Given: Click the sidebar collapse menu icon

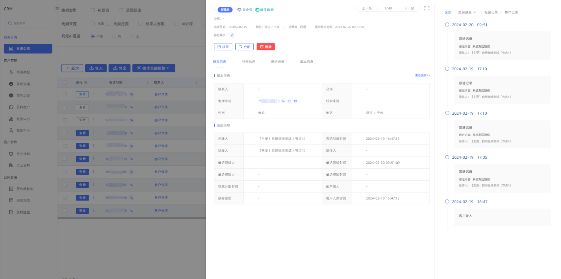Looking at the screenshot, I should pyautogui.click(x=57, y=9).
